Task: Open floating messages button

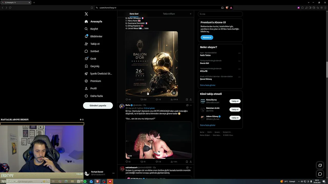Action: pos(320,174)
